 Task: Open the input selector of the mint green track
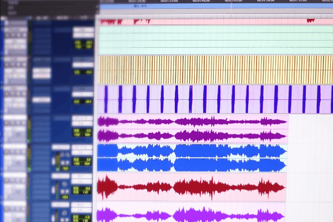tap(83, 30)
